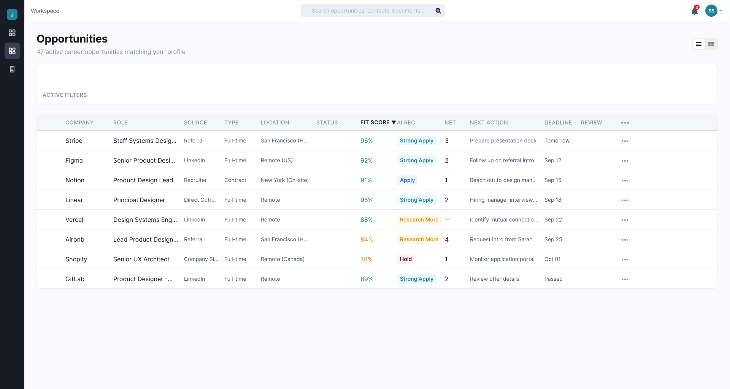Switch to grid view
Image resolution: width=730 pixels, height=389 pixels.
point(711,44)
